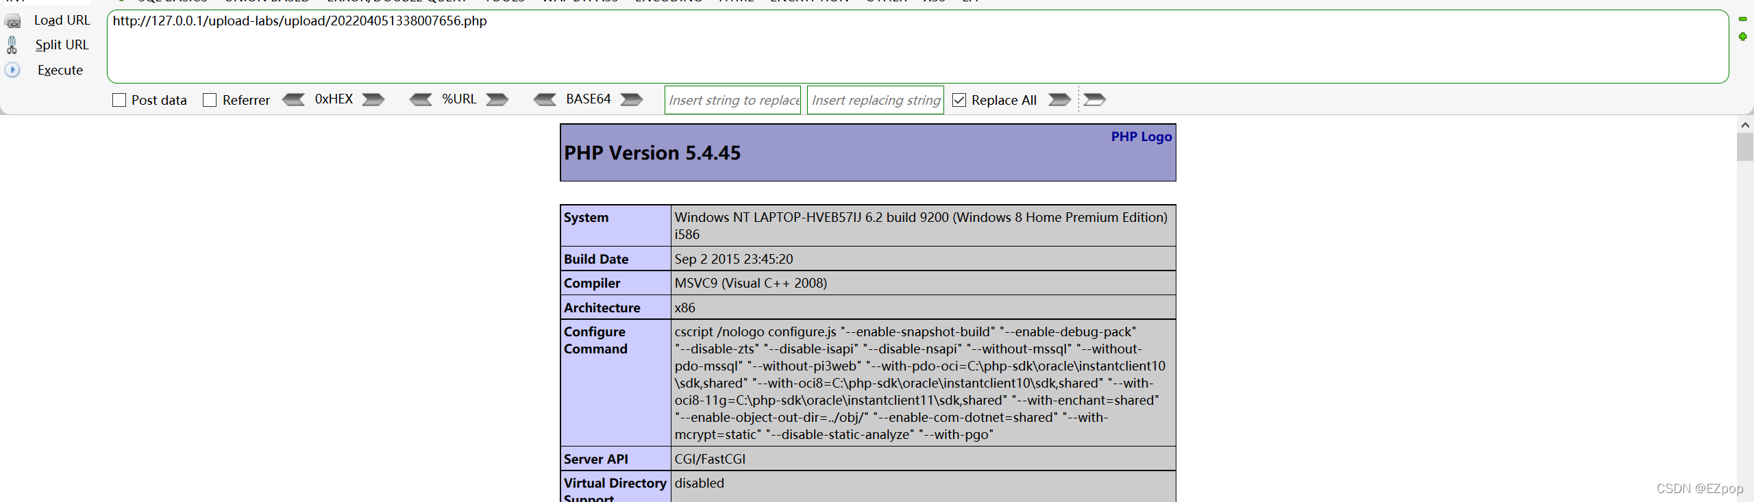Click the 'System' row header

point(616,225)
